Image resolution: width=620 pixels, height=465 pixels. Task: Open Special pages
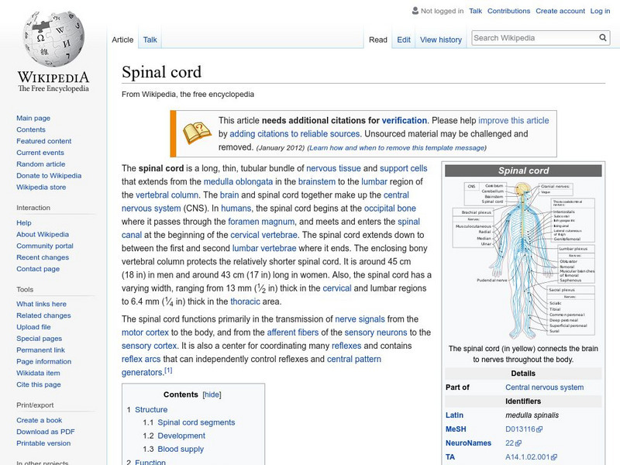[x=40, y=338]
